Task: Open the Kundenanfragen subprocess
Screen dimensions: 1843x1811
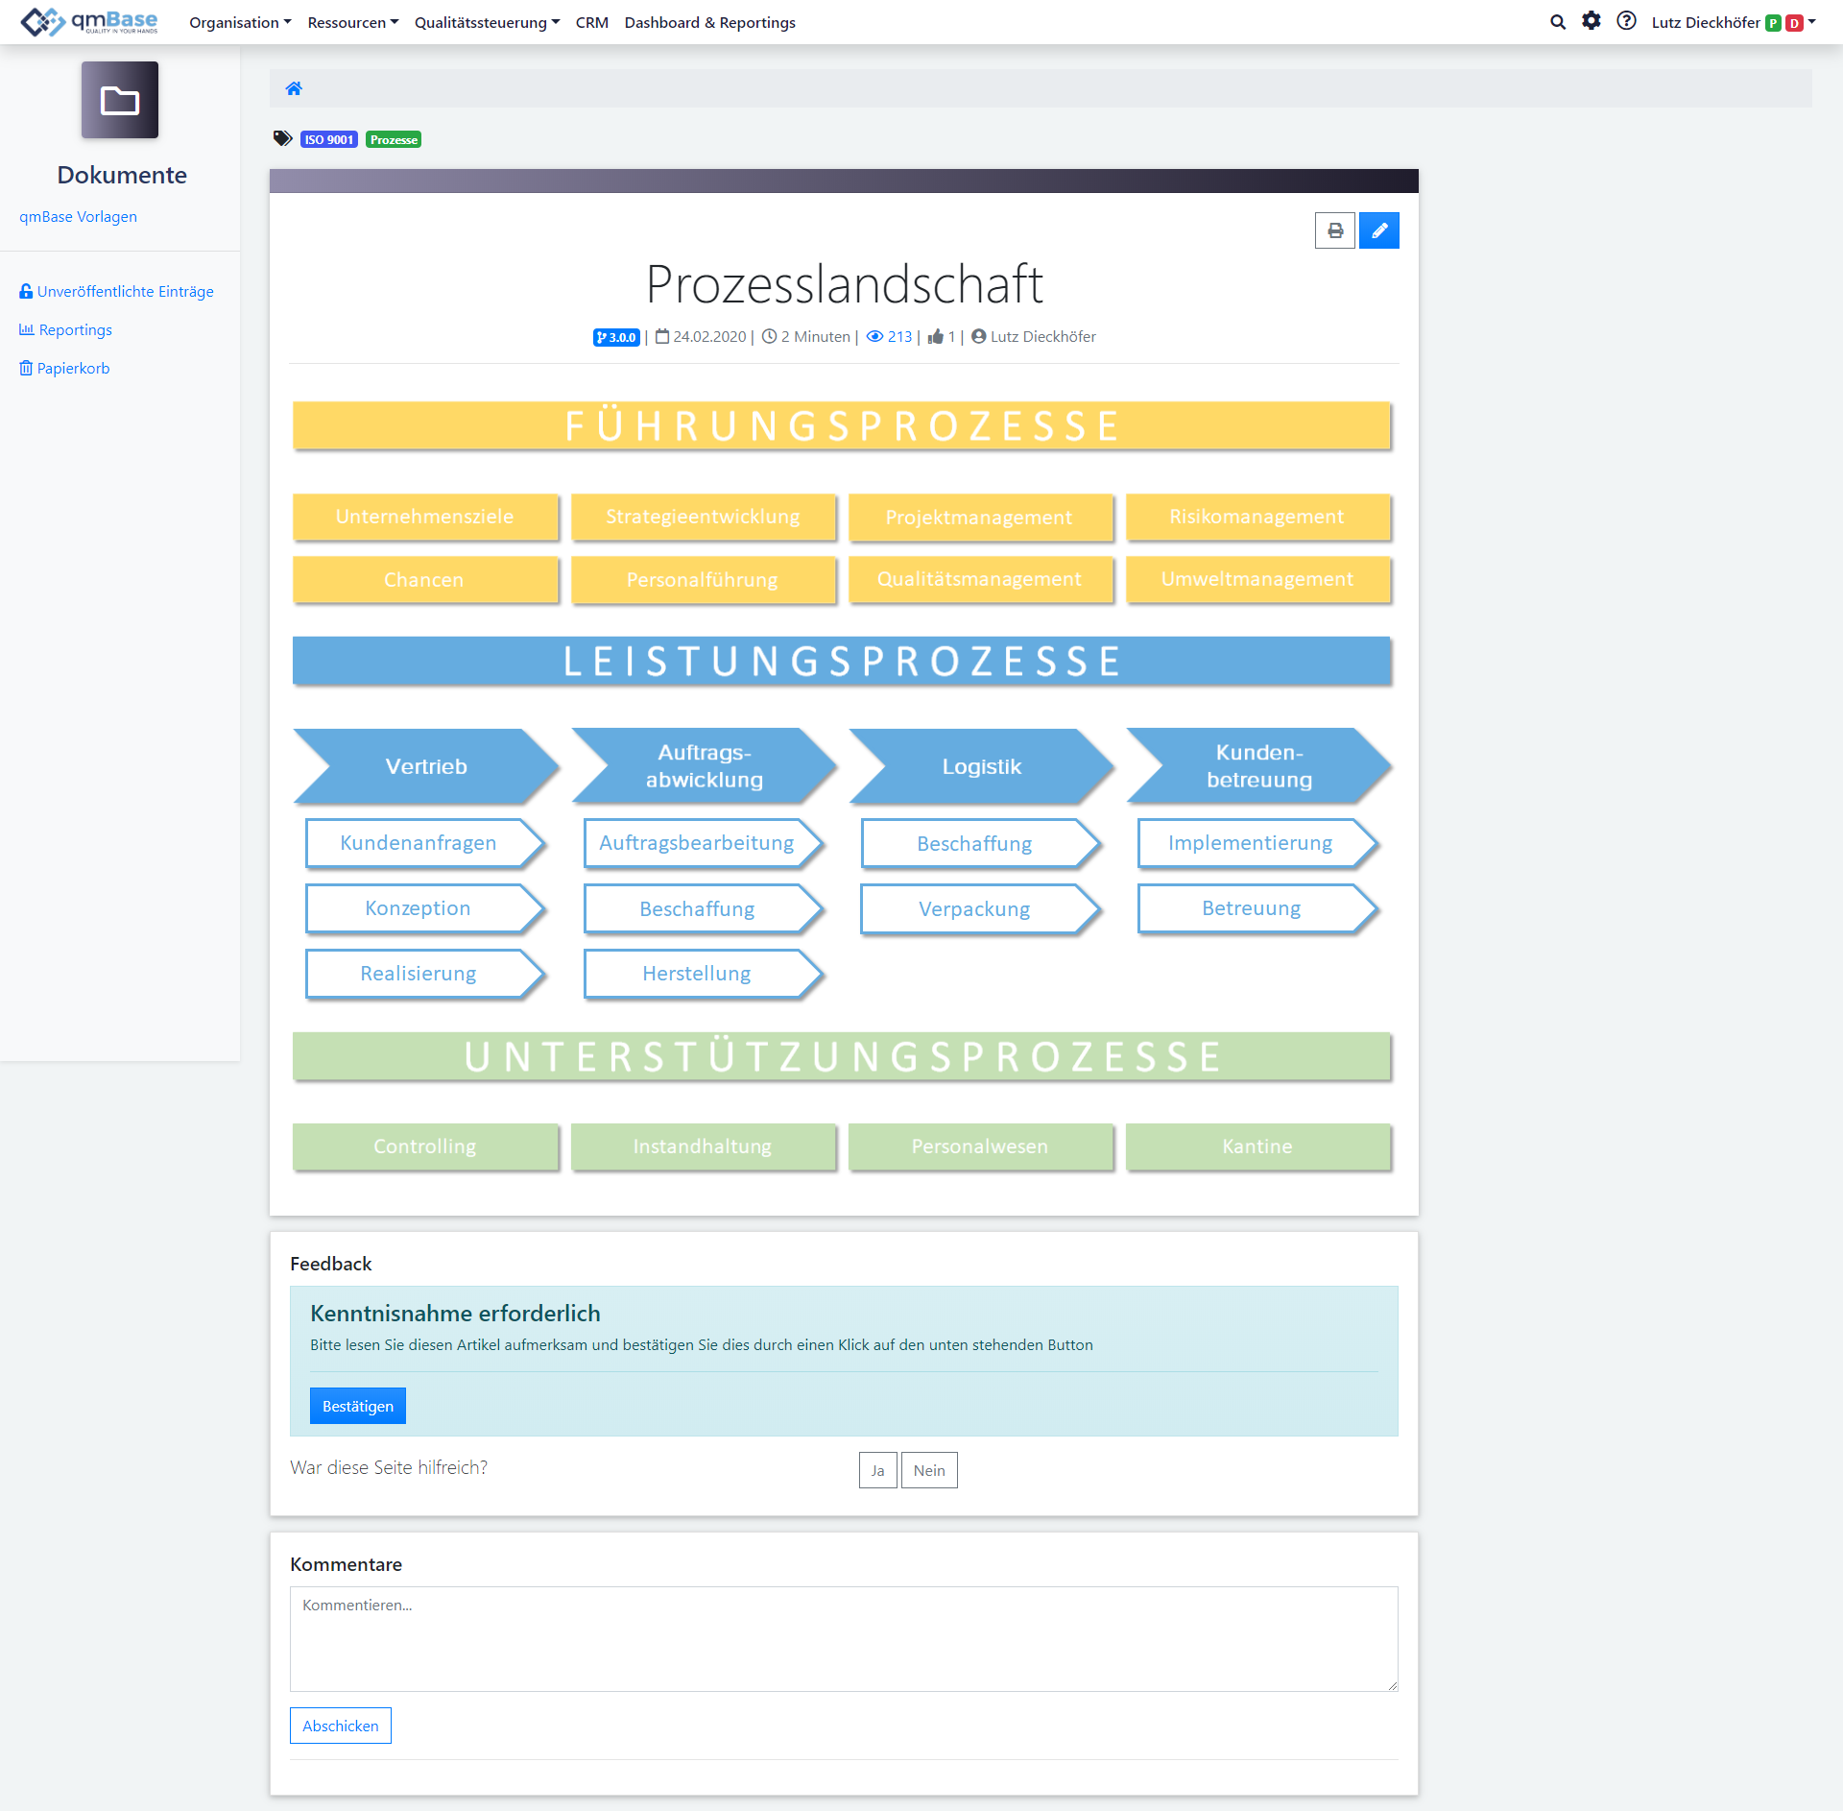Action: coord(425,843)
